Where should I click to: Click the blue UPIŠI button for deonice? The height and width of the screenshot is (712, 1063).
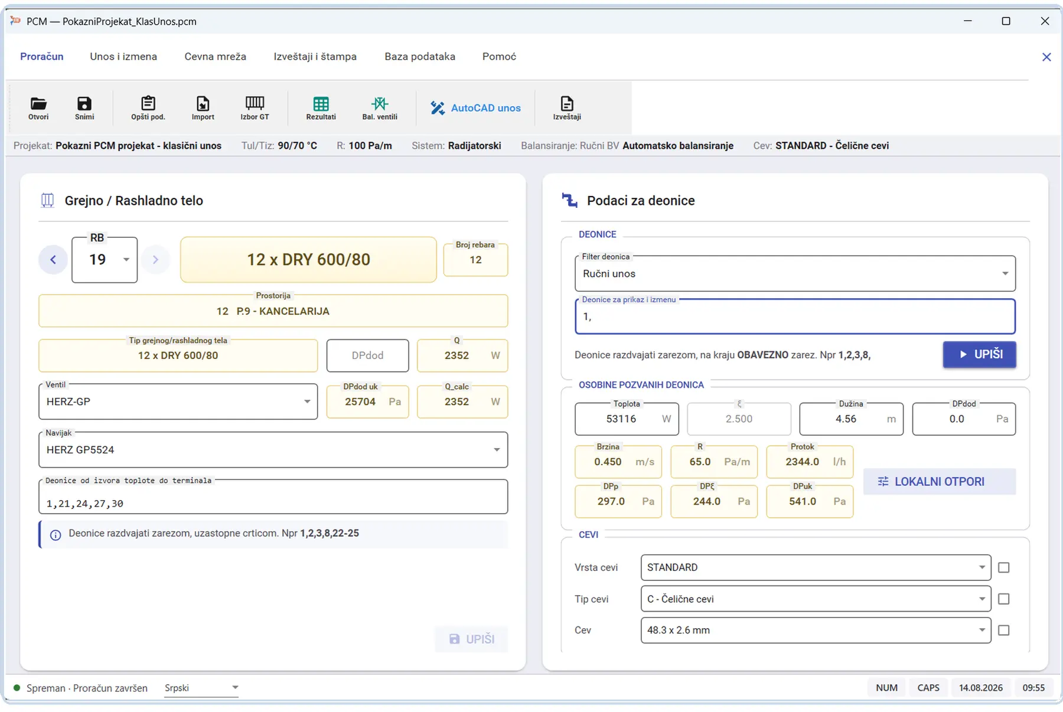[x=979, y=354]
